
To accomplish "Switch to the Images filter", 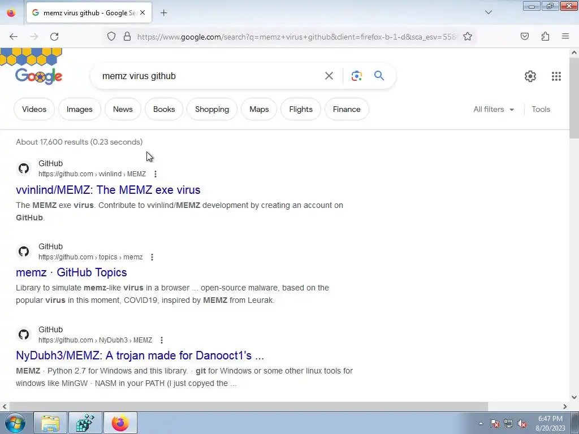I will [x=79, y=109].
